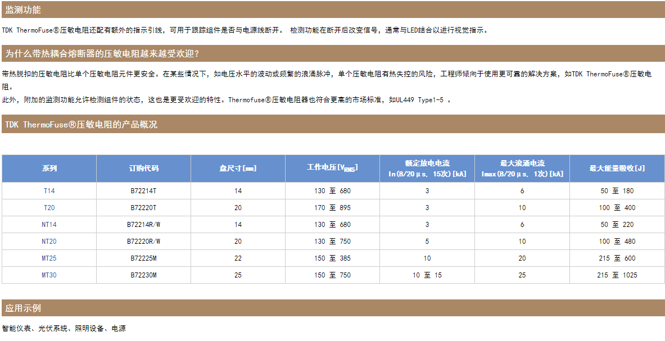Select order code B72225M
The width and height of the screenshot is (665, 341).
pyautogui.click(x=144, y=258)
